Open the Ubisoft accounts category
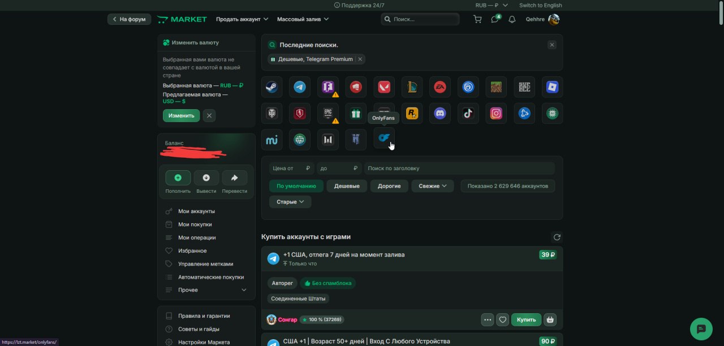724x346 pixels. (x=468, y=87)
